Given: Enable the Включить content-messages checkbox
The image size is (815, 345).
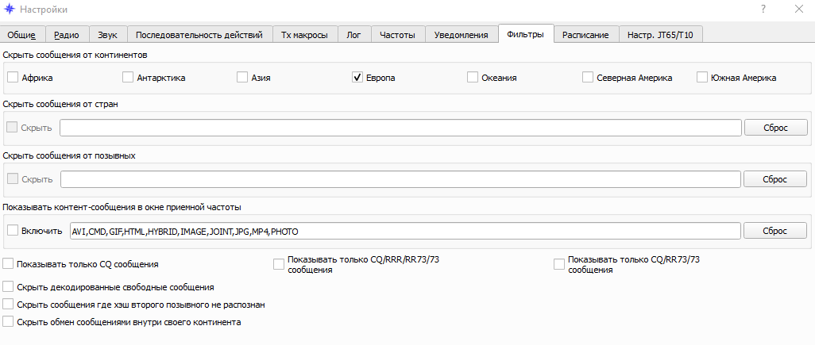Looking at the screenshot, I should [x=13, y=230].
